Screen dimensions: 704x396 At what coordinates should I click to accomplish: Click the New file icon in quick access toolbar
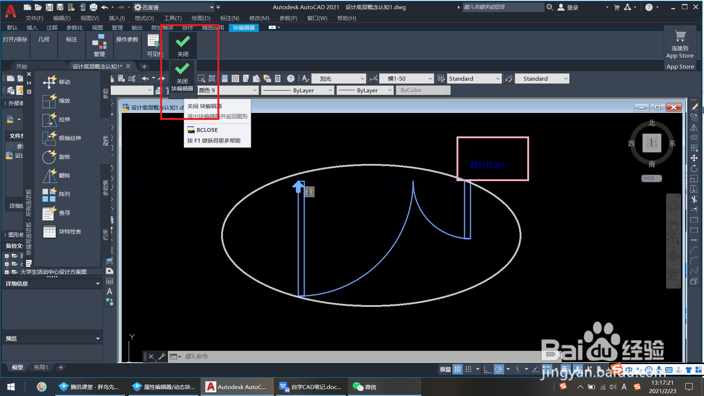[x=27, y=7]
